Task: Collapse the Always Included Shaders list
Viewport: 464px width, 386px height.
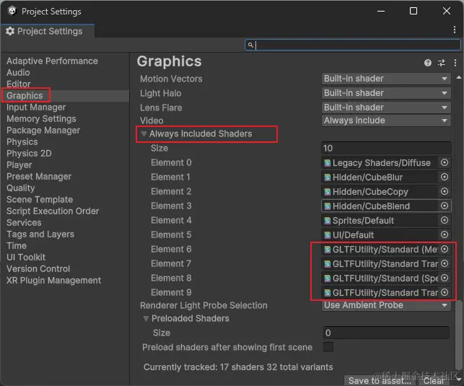Action: (x=144, y=133)
